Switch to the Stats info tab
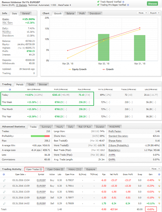The width and height of the screenshot is (162, 212). (x=14, y=14)
